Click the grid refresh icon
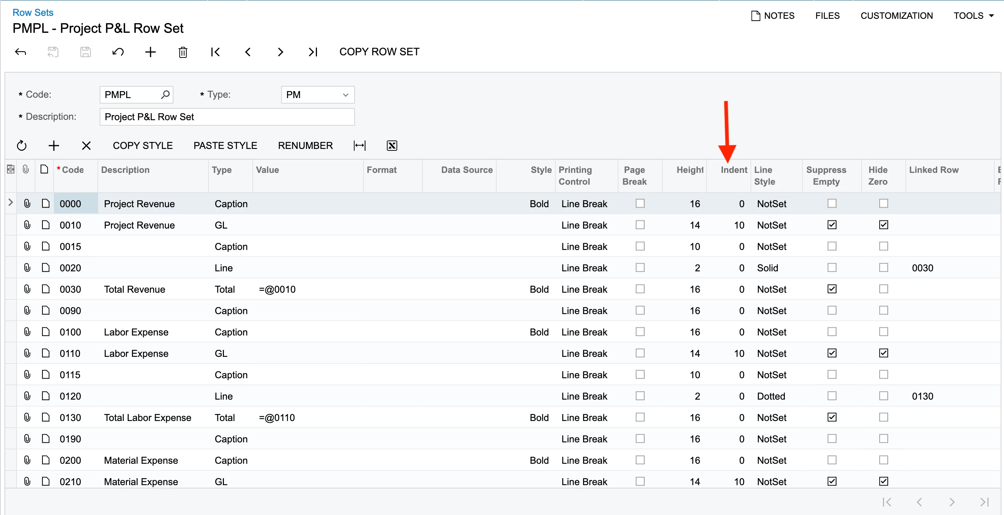This screenshot has width=1004, height=515. [22, 146]
